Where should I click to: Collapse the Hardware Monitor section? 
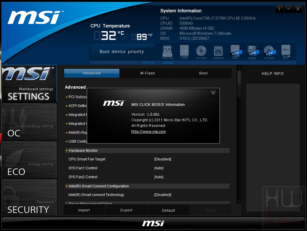147,150
